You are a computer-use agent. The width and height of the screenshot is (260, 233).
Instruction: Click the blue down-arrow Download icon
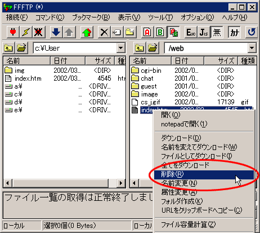tap(56, 32)
